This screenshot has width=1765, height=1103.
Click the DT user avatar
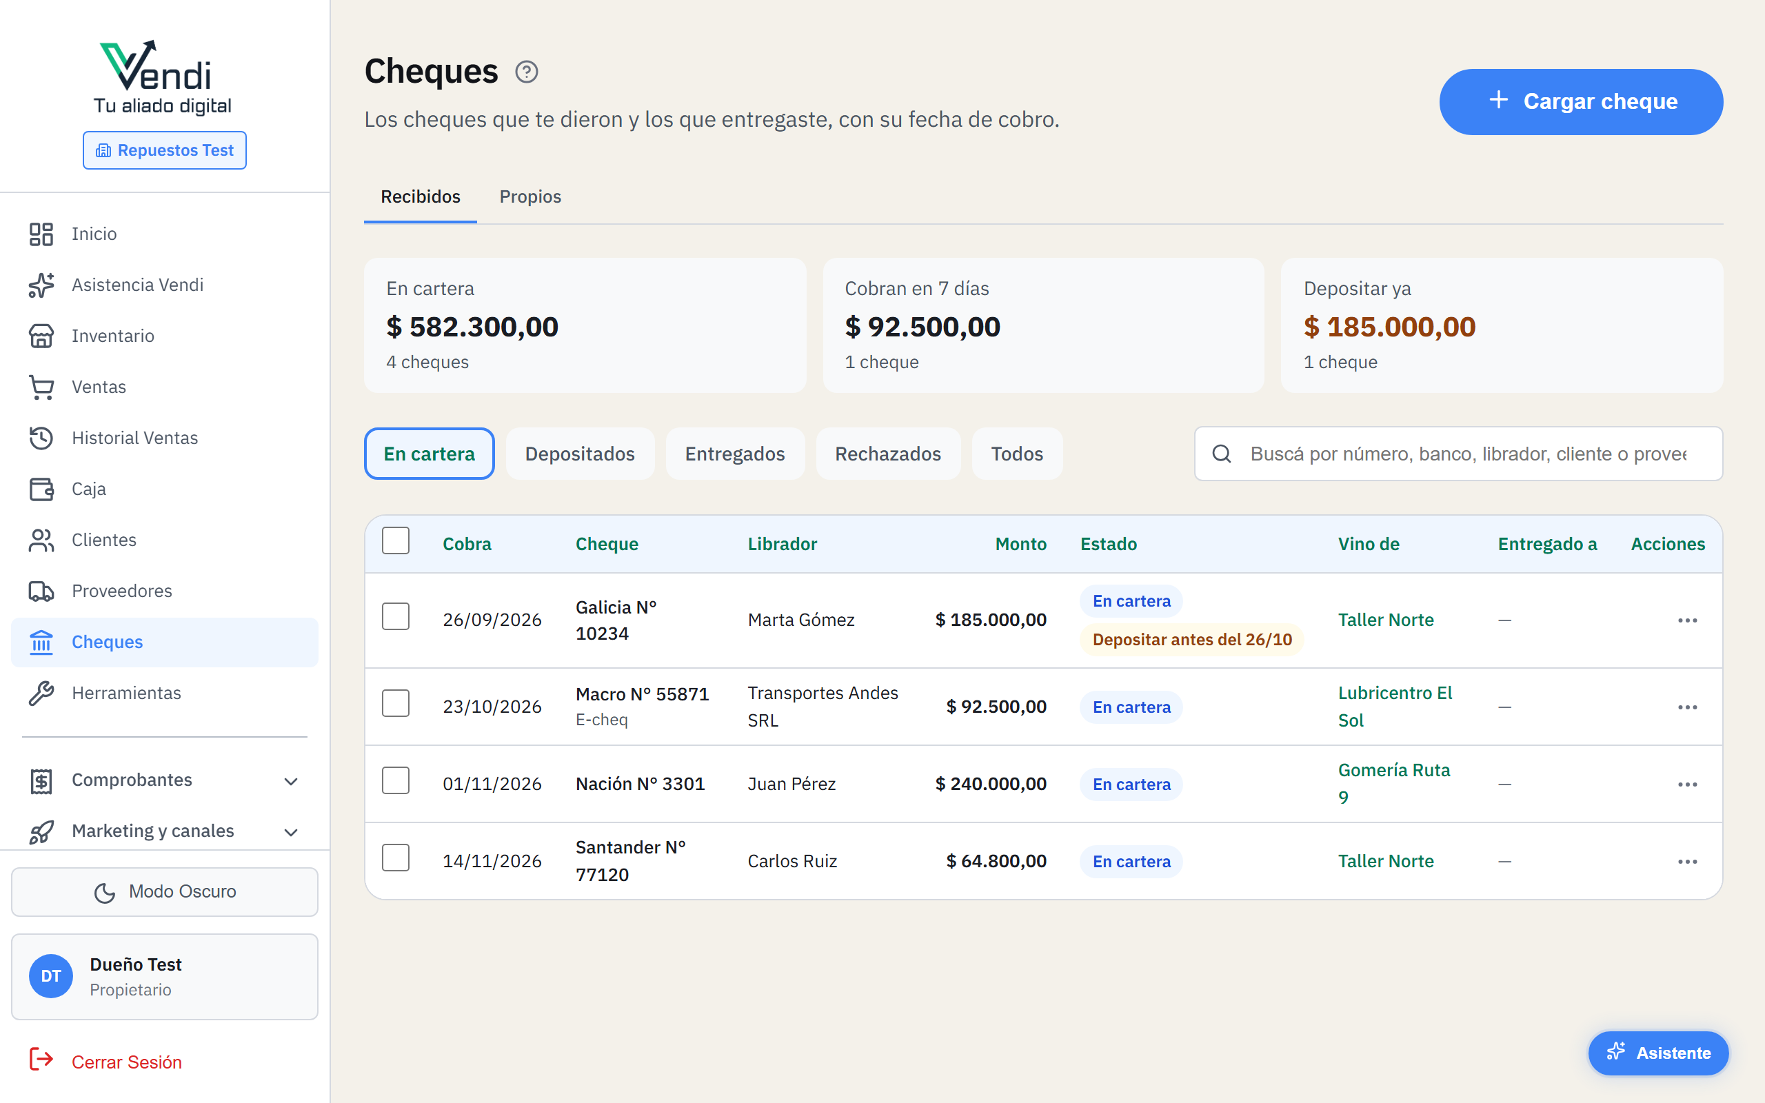(x=51, y=976)
